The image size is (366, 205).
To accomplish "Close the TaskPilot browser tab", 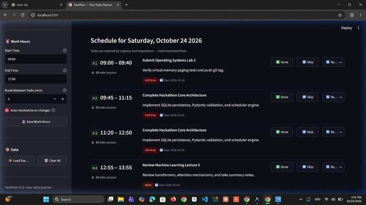I will point(118,5).
